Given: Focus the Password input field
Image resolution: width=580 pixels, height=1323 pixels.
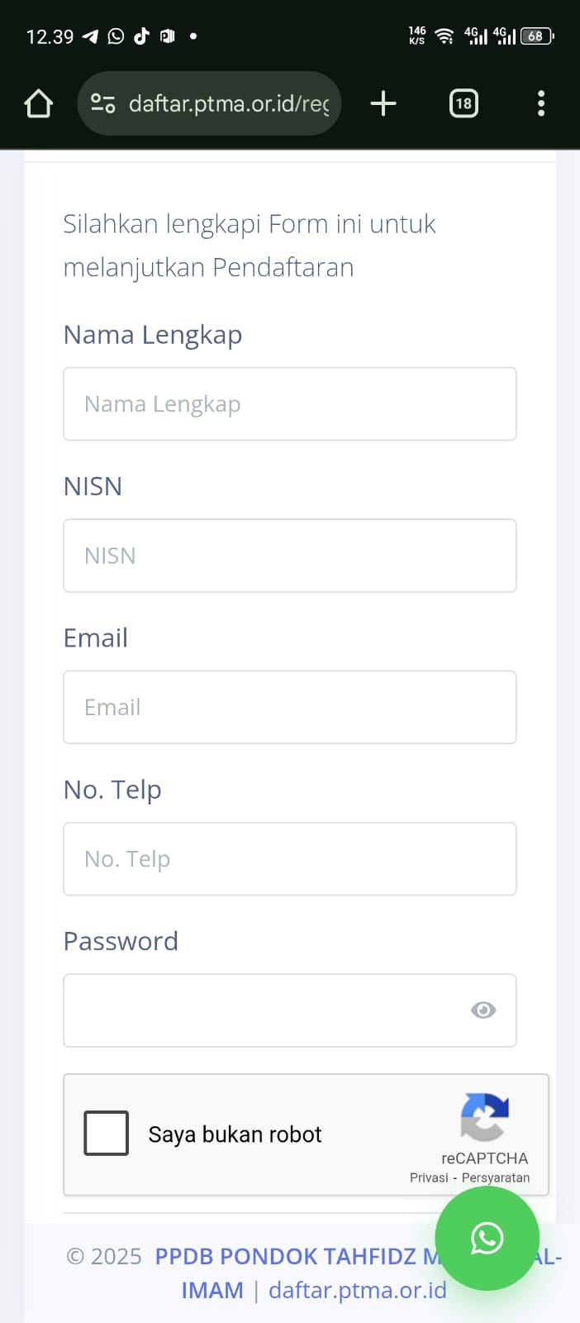Looking at the screenshot, I should coord(264,1010).
